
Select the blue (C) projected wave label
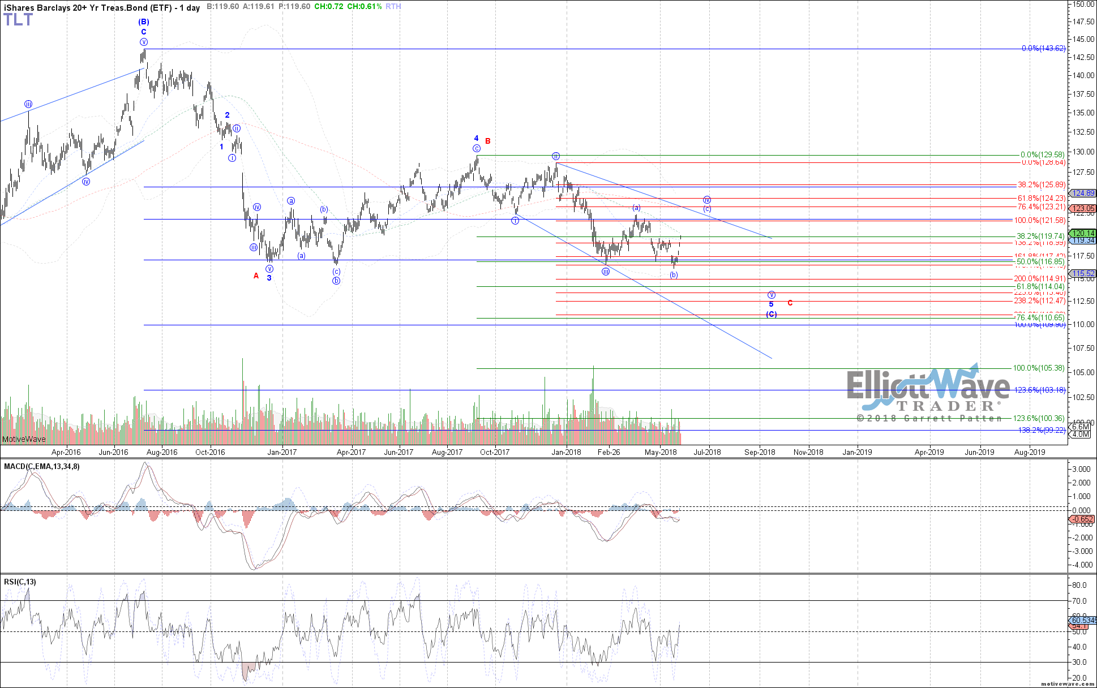[x=772, y=315]
